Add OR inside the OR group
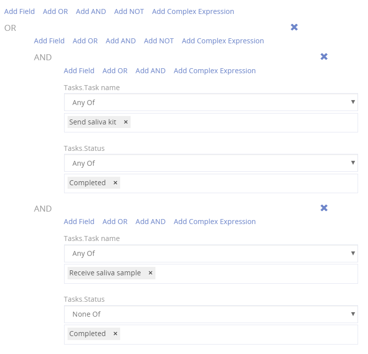 click(85, 41)
